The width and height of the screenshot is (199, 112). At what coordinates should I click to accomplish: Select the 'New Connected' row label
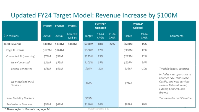20,62
